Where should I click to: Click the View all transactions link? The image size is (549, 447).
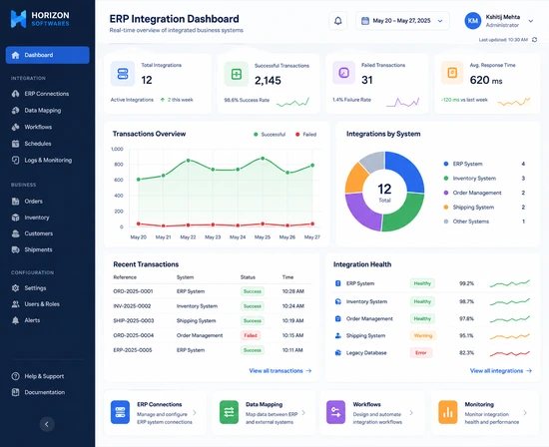(280, 371)
